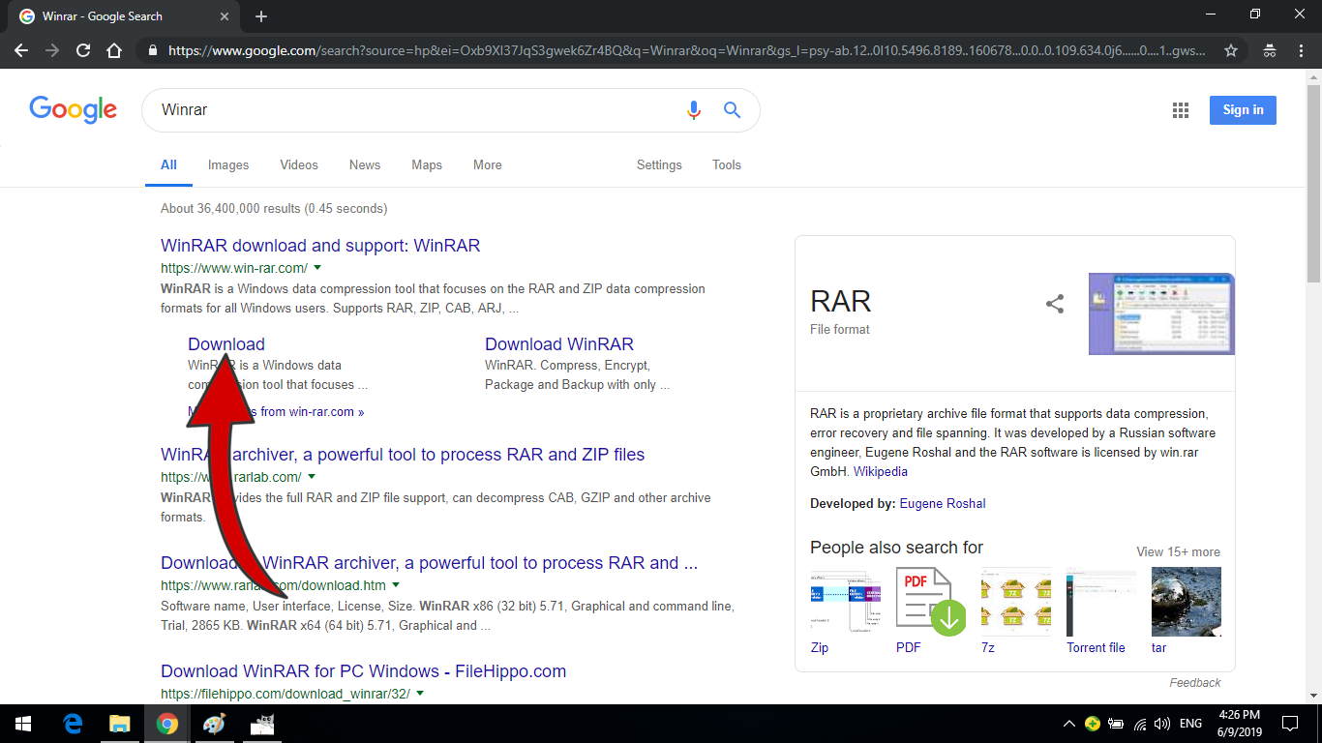Switch to the Videos tab

pyautogui.click(x=299, y=165)
